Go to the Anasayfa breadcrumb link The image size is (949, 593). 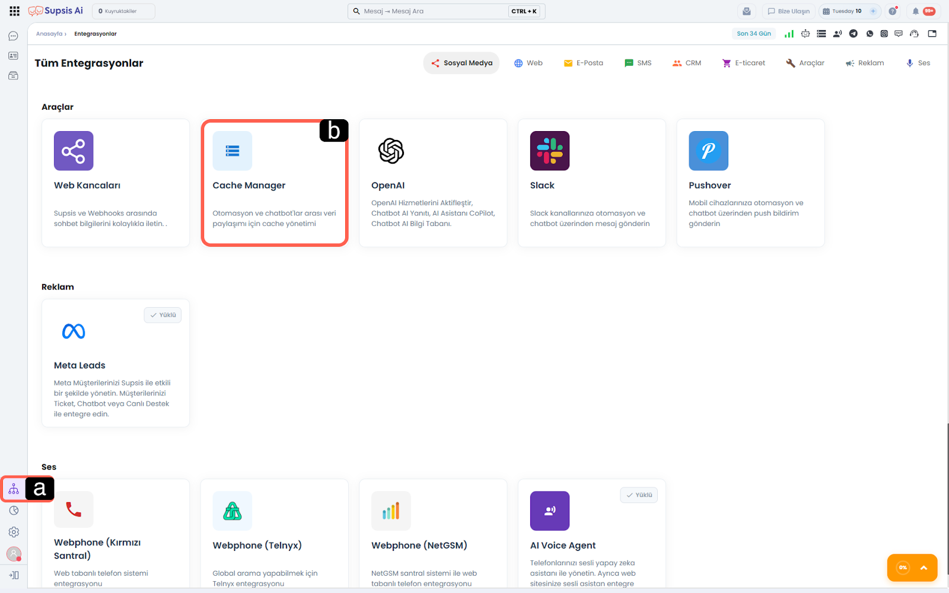coord(49,34)
